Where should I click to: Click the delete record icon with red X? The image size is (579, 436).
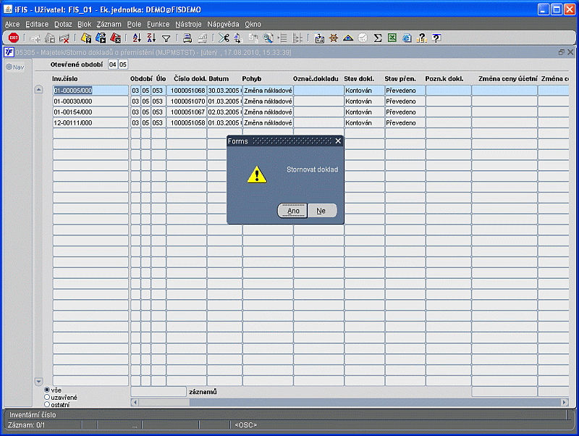click(x=64, y=38)
